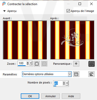Click the fit-to-window zoom icon
Screen dimensions: 97x100
tap(37, 64)
